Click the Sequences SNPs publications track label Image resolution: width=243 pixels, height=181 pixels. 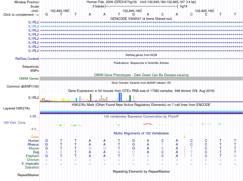click(30, 69)
